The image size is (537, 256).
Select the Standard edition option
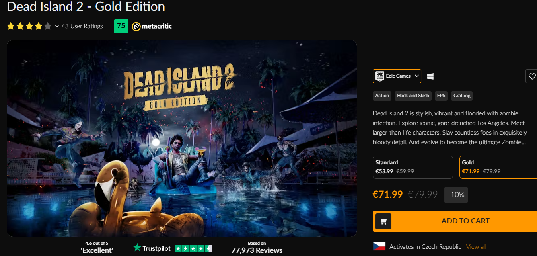(x=412, y=167)
